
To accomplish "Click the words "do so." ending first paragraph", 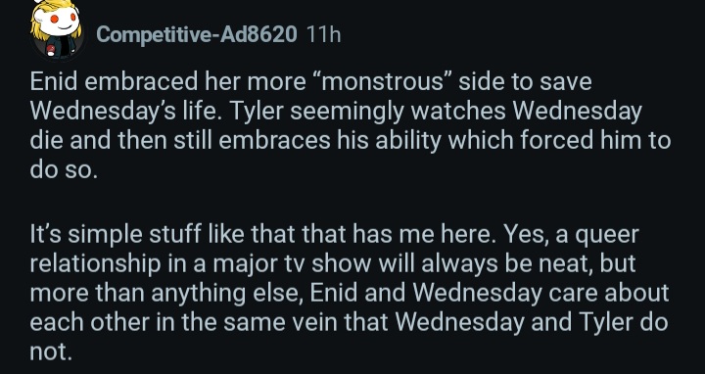I will [x=64, y=169].
